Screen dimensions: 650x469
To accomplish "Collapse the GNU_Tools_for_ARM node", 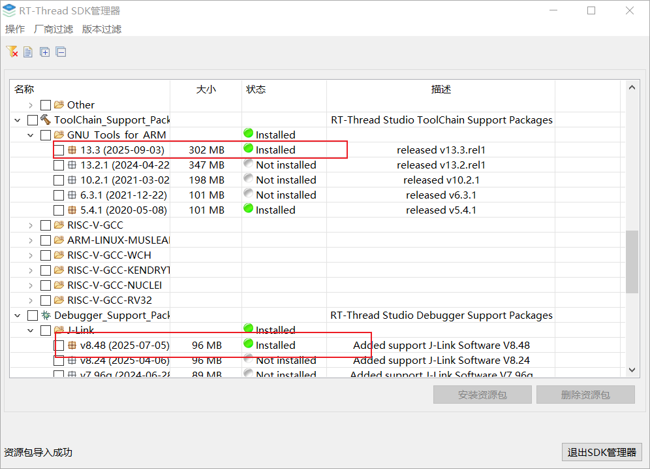I will (x=30, y=135).
